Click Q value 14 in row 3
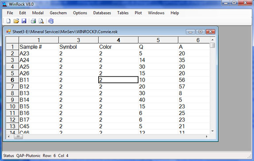Screen dimensions: 254x161 click(158, 60)
